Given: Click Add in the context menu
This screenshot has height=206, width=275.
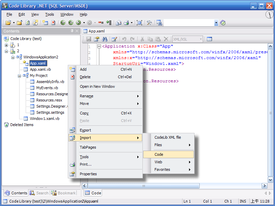Looking at the screenshot, I should [x=105, y=69].
